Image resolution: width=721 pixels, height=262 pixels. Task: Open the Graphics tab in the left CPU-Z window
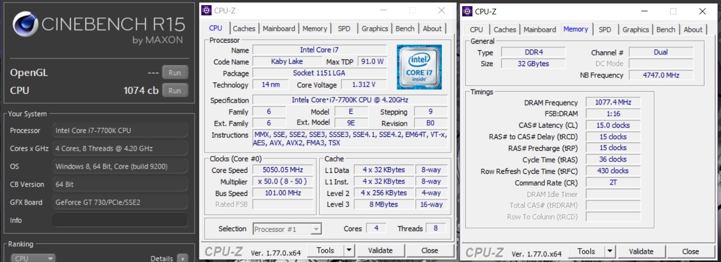375,29
